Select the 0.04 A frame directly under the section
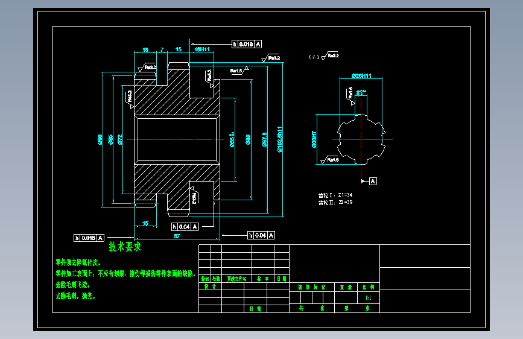 [x=185, y=227]
